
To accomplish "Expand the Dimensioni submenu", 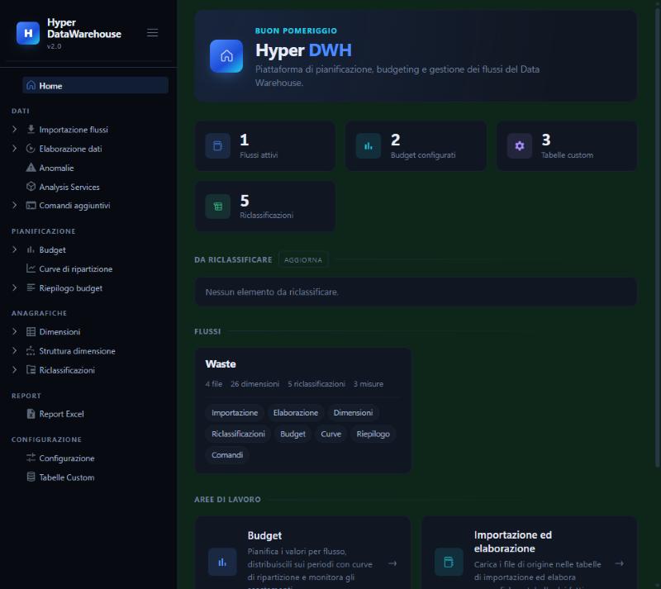I will point(14,331).
